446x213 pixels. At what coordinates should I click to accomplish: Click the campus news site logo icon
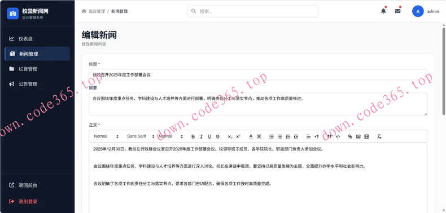coord(13,14)
